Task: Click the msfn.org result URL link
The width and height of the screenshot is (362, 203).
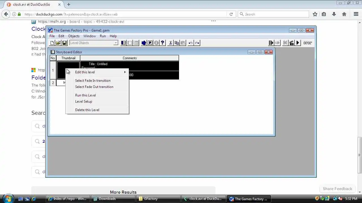Action: 81,21
